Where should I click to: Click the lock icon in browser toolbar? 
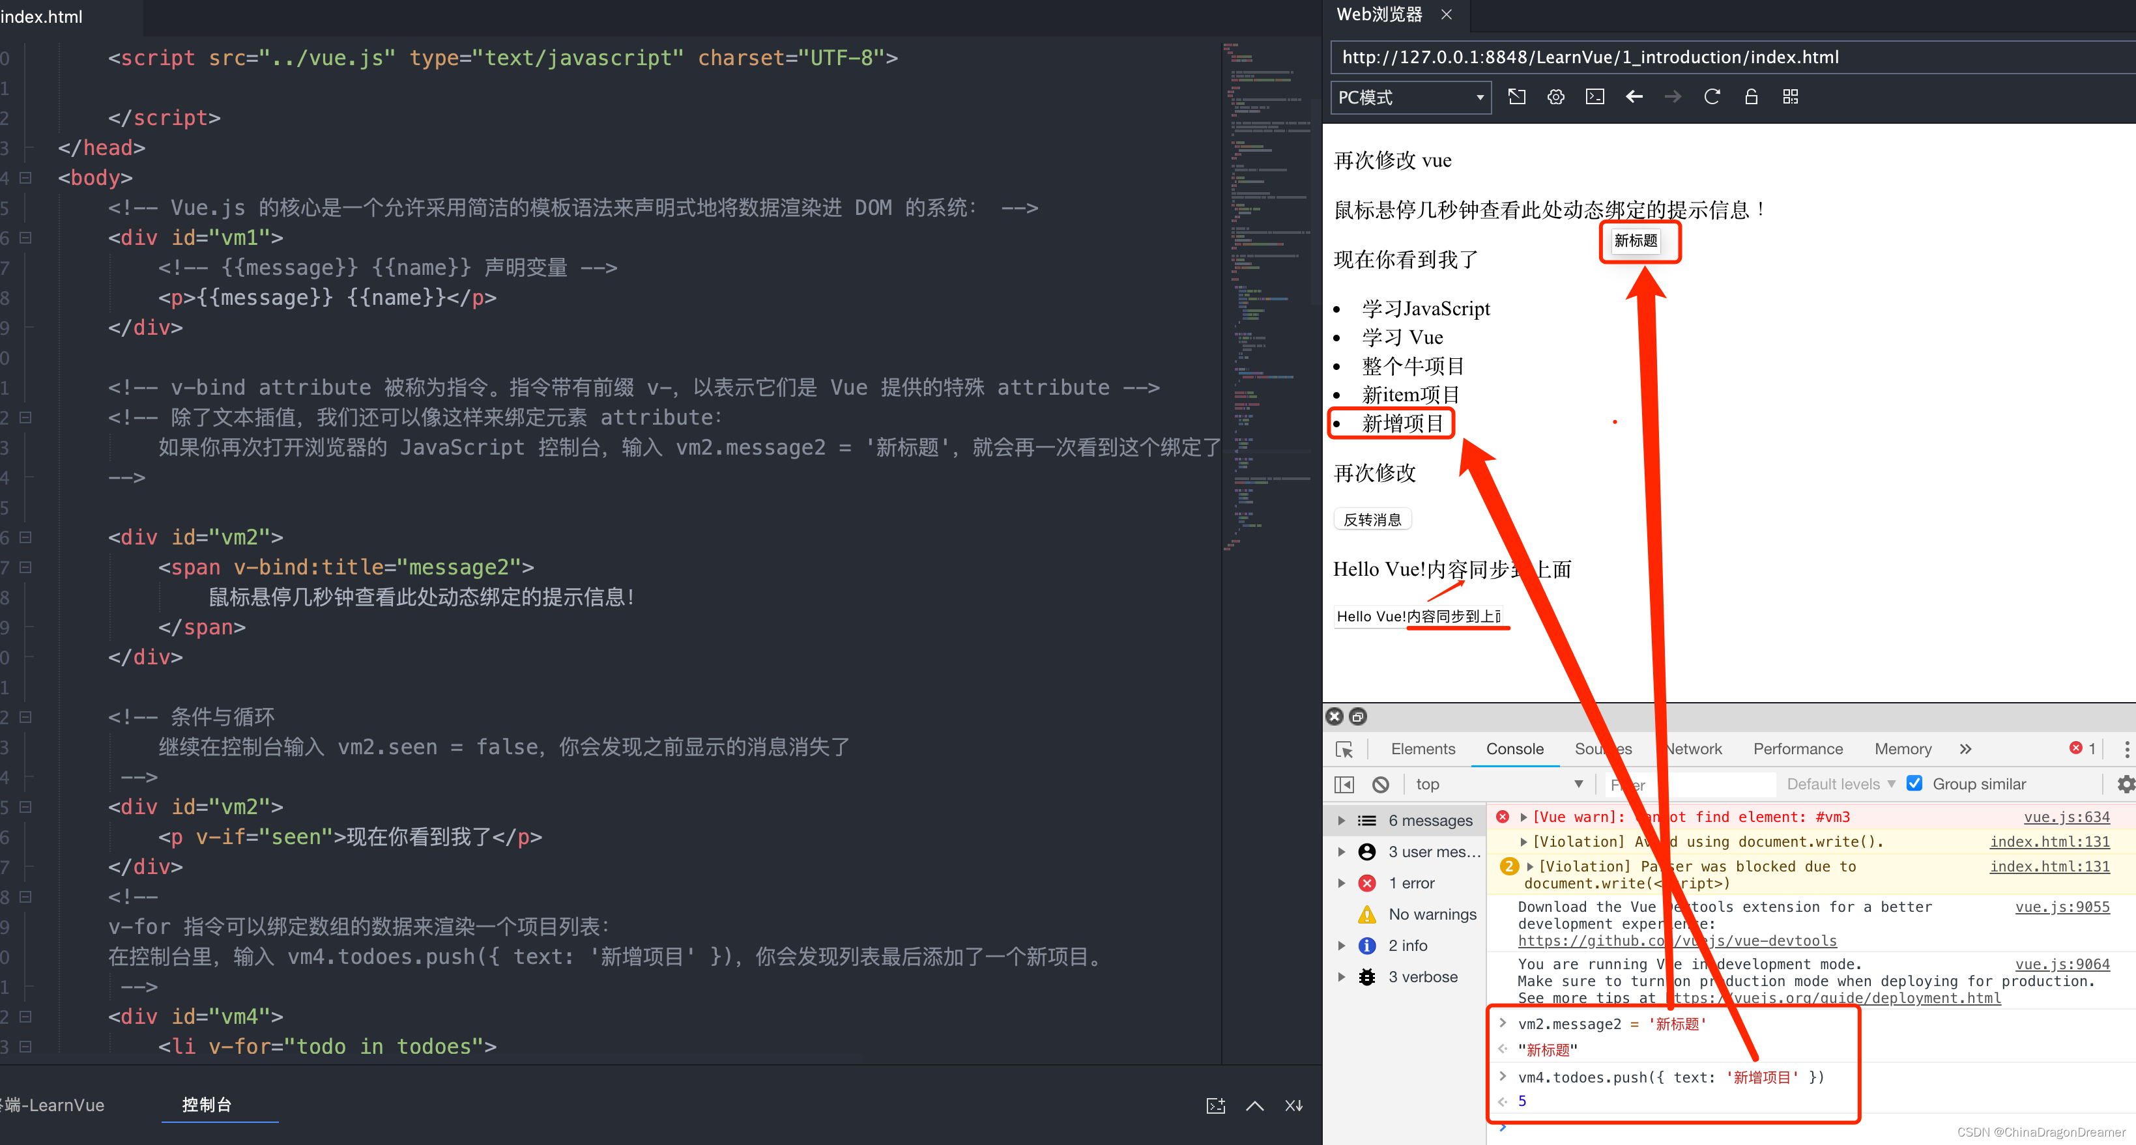(x=1750, y=97)
